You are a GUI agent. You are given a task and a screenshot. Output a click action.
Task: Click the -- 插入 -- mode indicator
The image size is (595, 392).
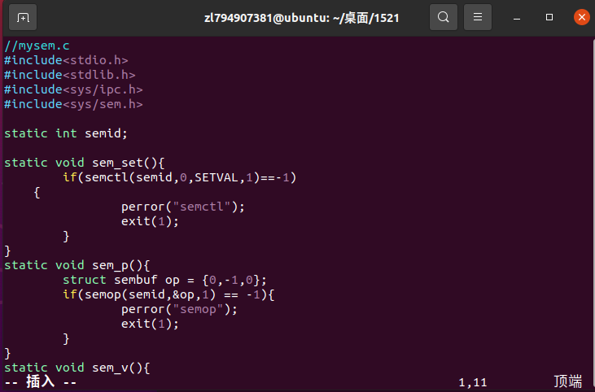click(40, 381)
